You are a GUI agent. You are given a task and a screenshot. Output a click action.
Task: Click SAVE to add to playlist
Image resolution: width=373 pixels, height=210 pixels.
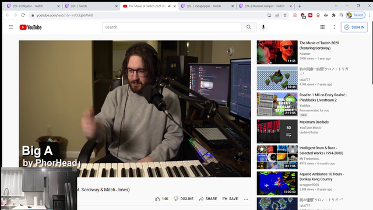[x=230, y=199]
